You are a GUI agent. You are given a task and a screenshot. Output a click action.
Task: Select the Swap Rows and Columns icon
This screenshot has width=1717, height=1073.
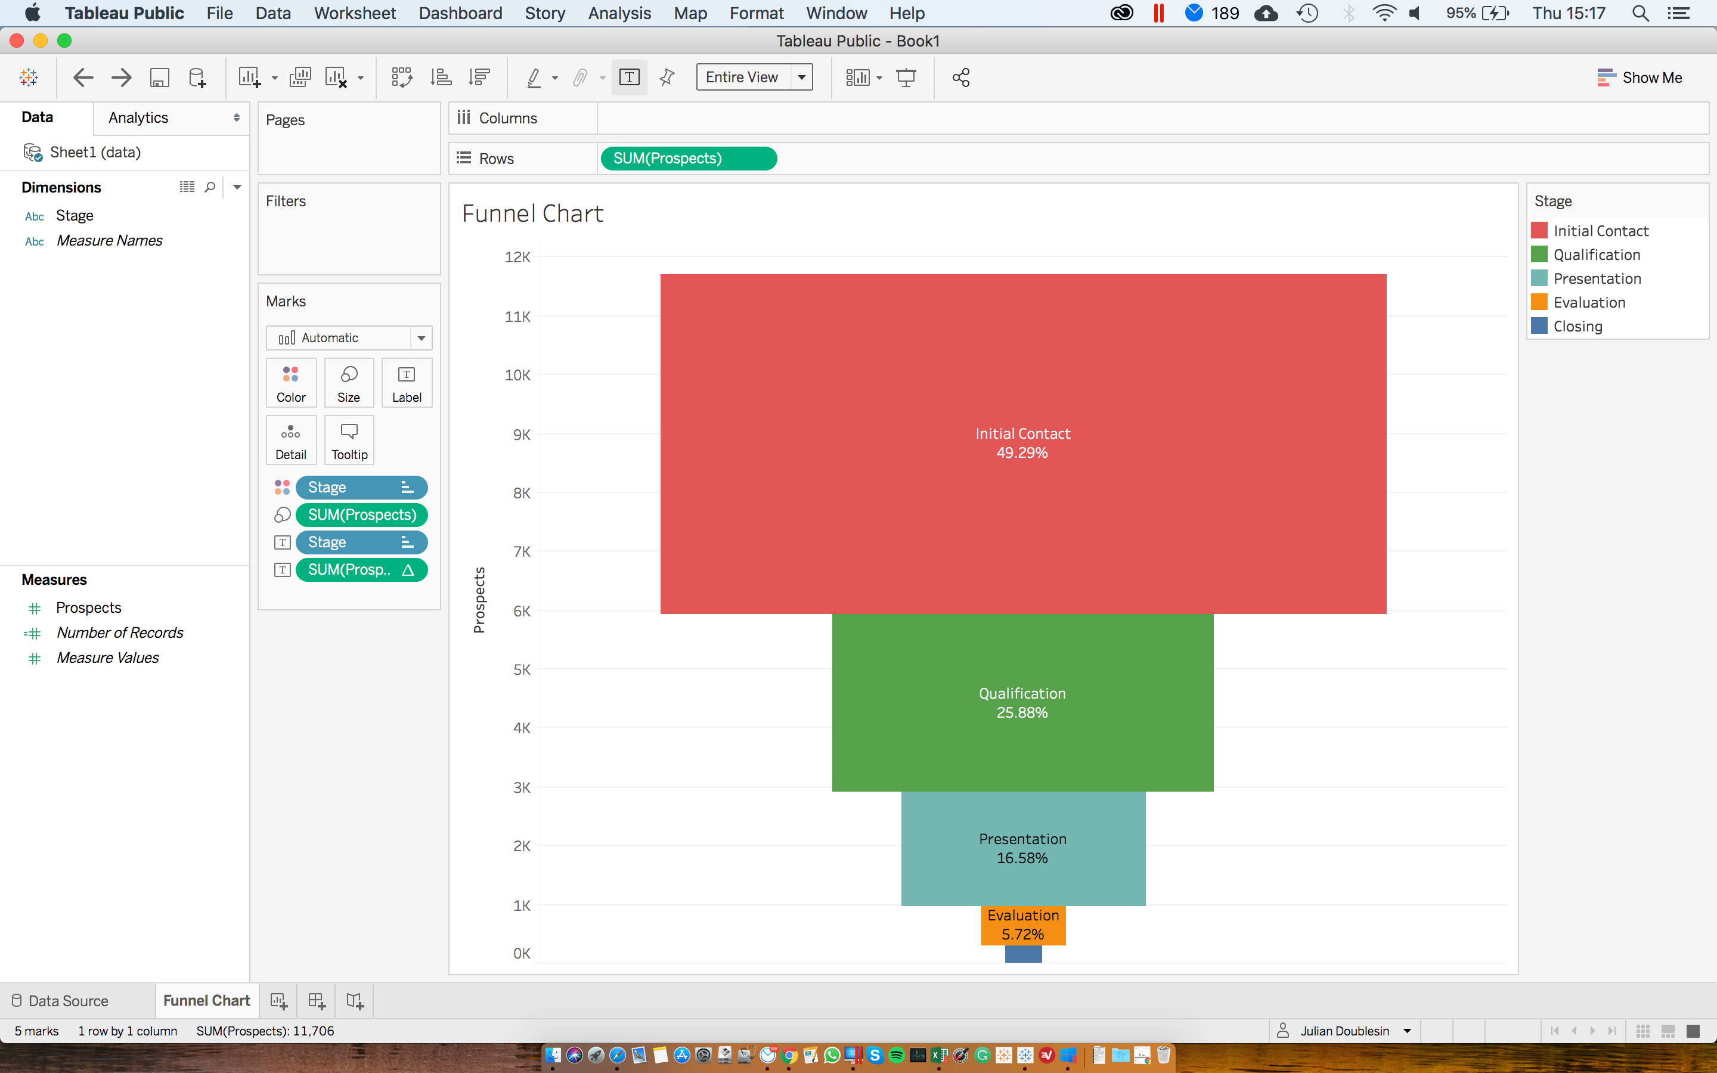click(402, 77)
